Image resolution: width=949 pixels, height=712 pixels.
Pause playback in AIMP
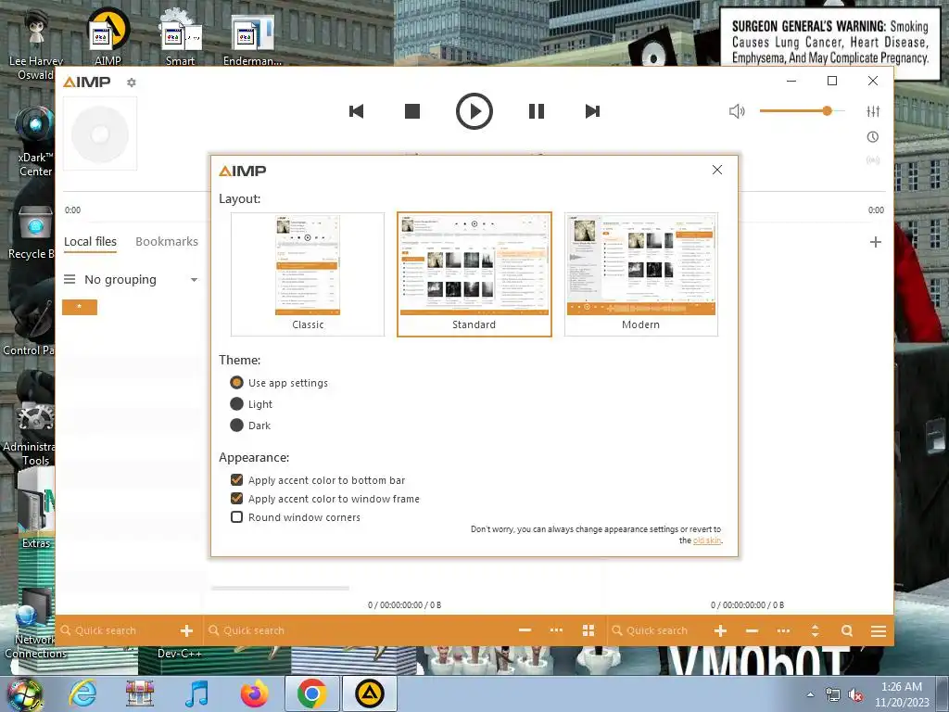coord(537,111)
